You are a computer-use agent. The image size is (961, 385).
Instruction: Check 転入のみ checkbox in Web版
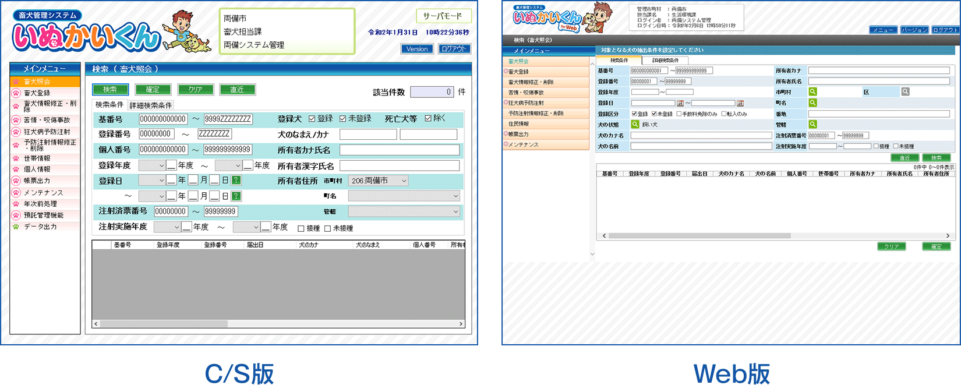pos(724,114)
